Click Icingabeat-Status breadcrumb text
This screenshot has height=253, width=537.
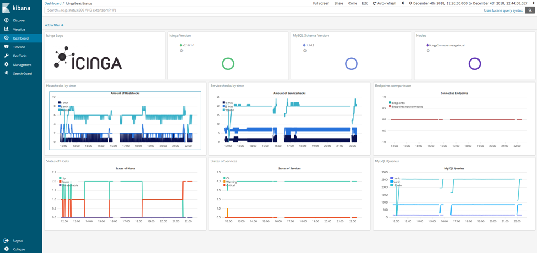tap(79, 3)
